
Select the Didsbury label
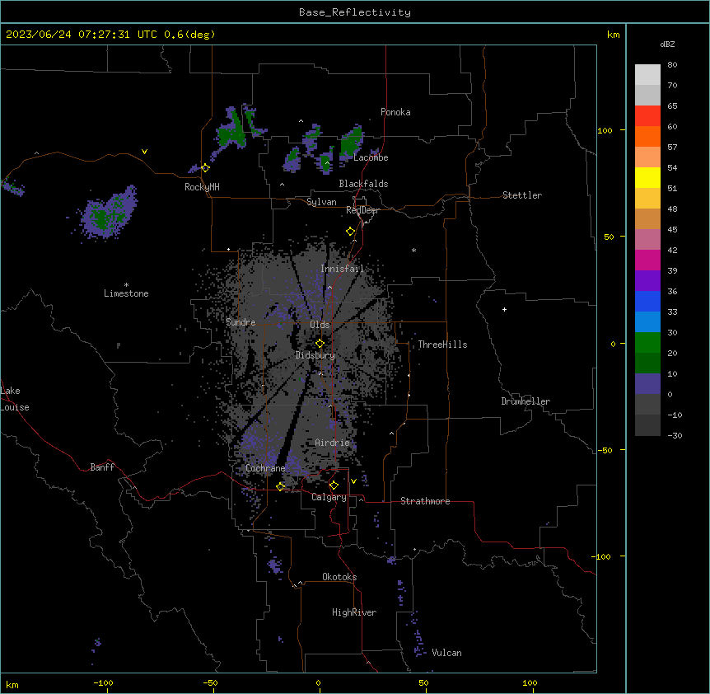(315, 355)
